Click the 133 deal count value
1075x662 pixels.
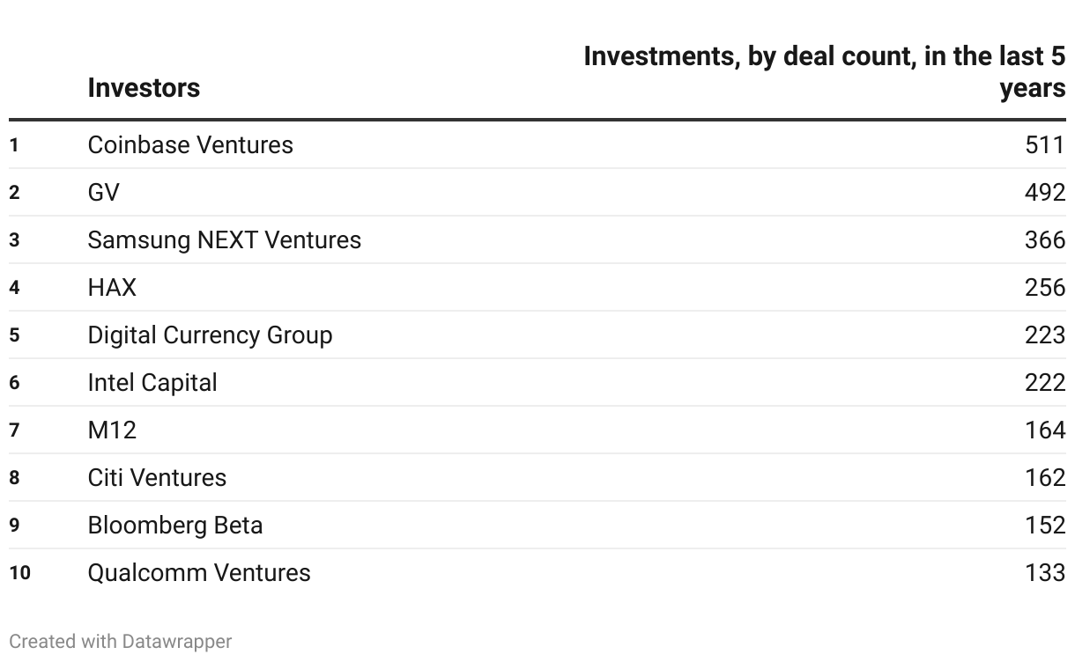pyautogui.click(x=1045, y=572)
